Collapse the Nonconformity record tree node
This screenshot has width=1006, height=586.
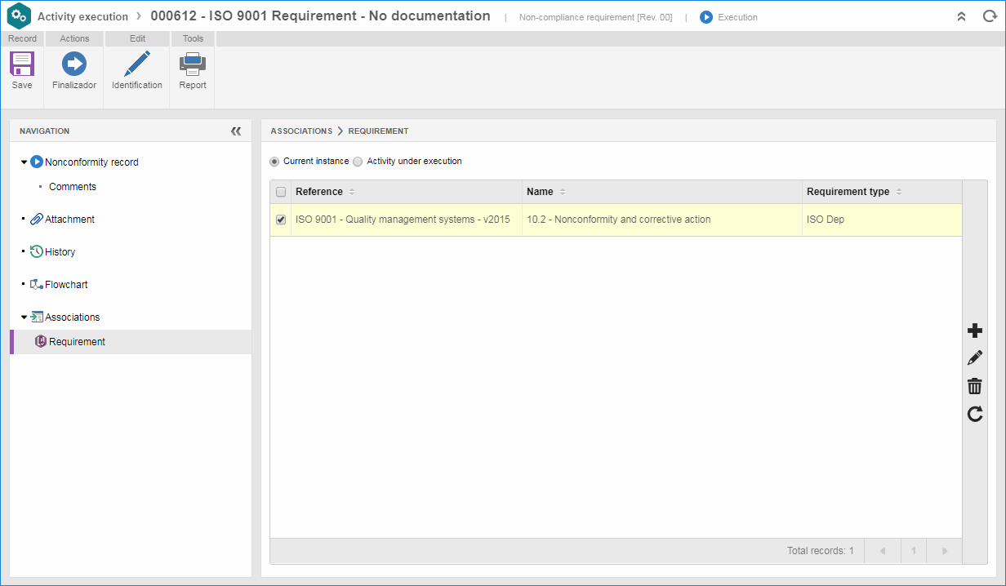(24, 162)
